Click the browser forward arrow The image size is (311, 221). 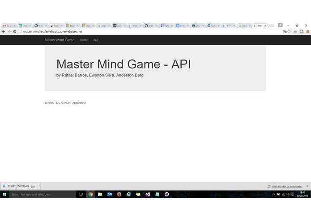[x=9, y=31]
